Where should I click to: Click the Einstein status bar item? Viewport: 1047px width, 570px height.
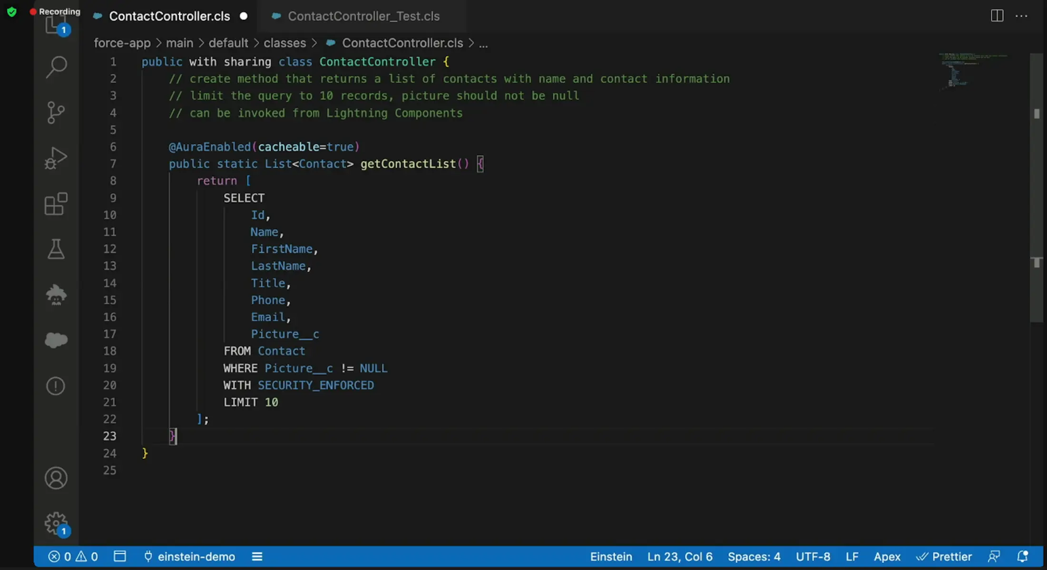click(611, 556)
